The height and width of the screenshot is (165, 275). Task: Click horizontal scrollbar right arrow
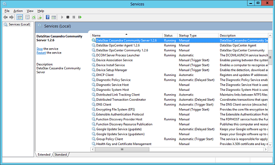pos(265,149)
